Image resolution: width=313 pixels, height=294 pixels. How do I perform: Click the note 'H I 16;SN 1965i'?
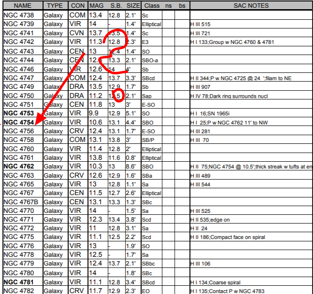(x=210, y=113)
